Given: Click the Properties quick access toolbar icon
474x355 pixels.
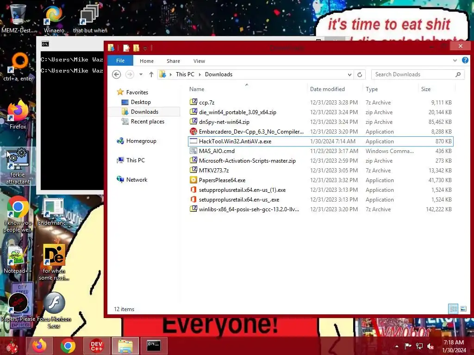Looking at the screenshot, I should pyautogui.click(x=126, y=48).
